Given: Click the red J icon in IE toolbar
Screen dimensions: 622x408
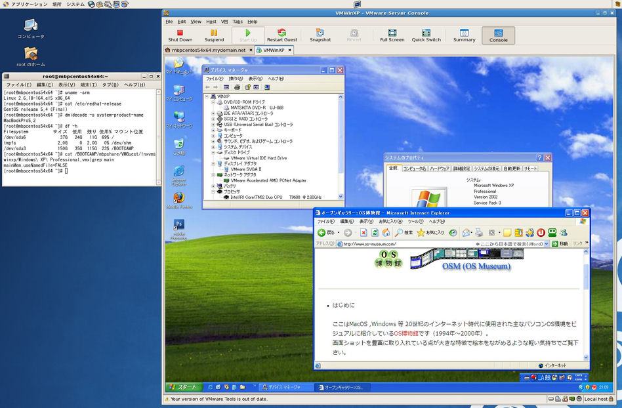Looking at the screenshot, I should pos(541,233).
